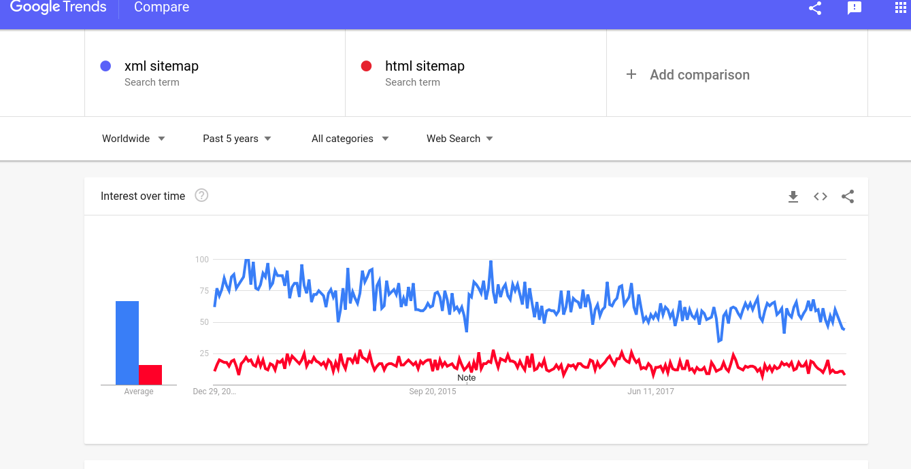Open the All categories dropdown
Viewport: 911px width, 469px height.
tap(350, 139)
